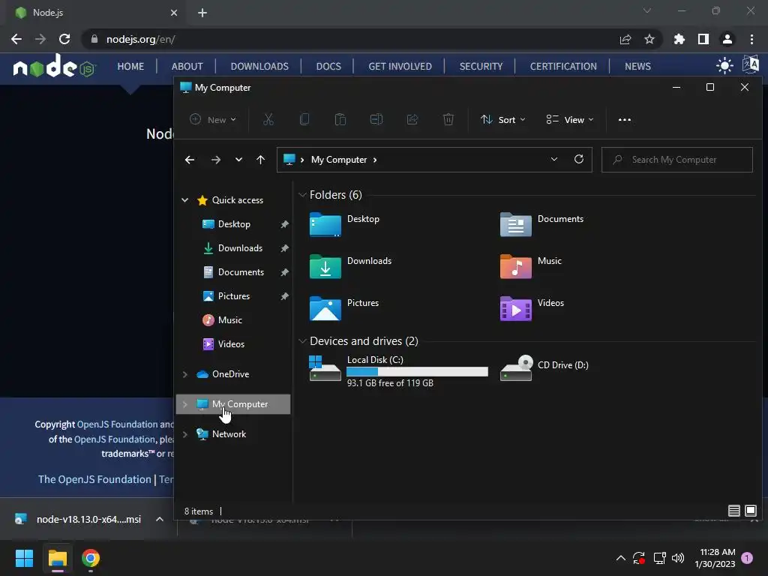Click the Node.js site language translate icon
This screenshot has width=768, height=576.
(x=750, y=64)
